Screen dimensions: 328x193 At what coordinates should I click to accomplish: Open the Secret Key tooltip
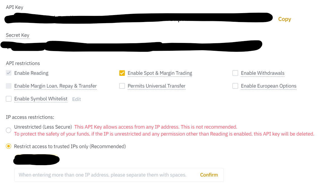click(x=17, y=35)
